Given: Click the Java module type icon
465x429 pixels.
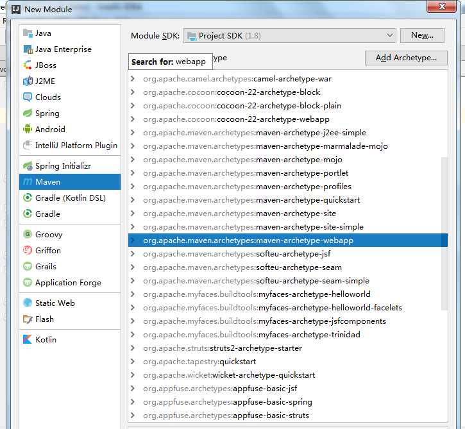Looking at the screenshot, I should 28,33.
